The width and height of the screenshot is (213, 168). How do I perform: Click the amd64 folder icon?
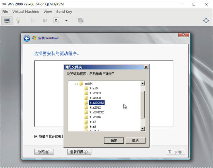tap(81, 84)
